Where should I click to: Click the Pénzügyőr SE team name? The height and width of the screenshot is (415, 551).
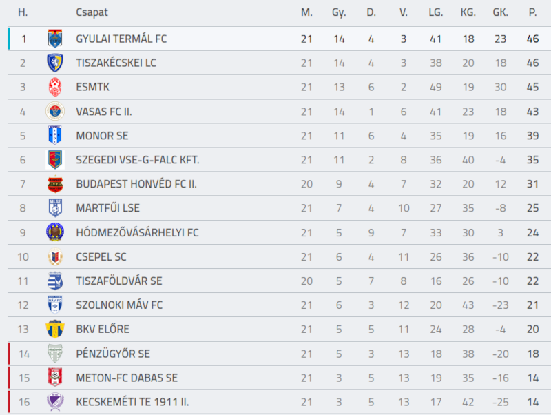pyautogui.click(x=113, y=354)
